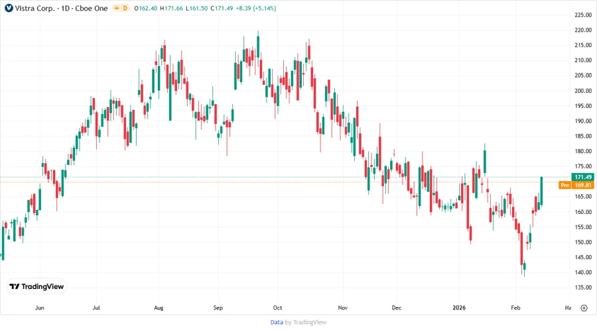This screenshot has height=330, width=597.
Task: Click the 'Dec' time axis label
Action: 397,307
